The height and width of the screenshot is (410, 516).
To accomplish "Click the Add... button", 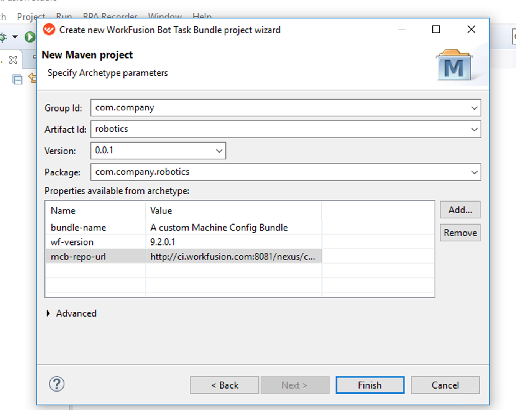I will pyautogui.click(x=460, y=210).
